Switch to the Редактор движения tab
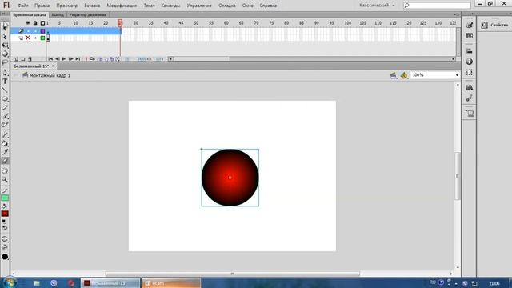Viewport: 512px width, 288px height. (88, 14)
